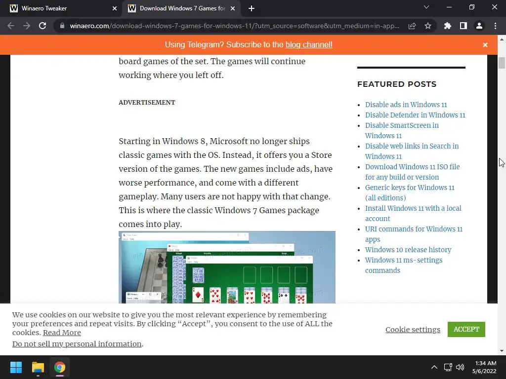Screen dimensions: 506x379
Task: Open Cookie settings
Action: click(413, 330)
